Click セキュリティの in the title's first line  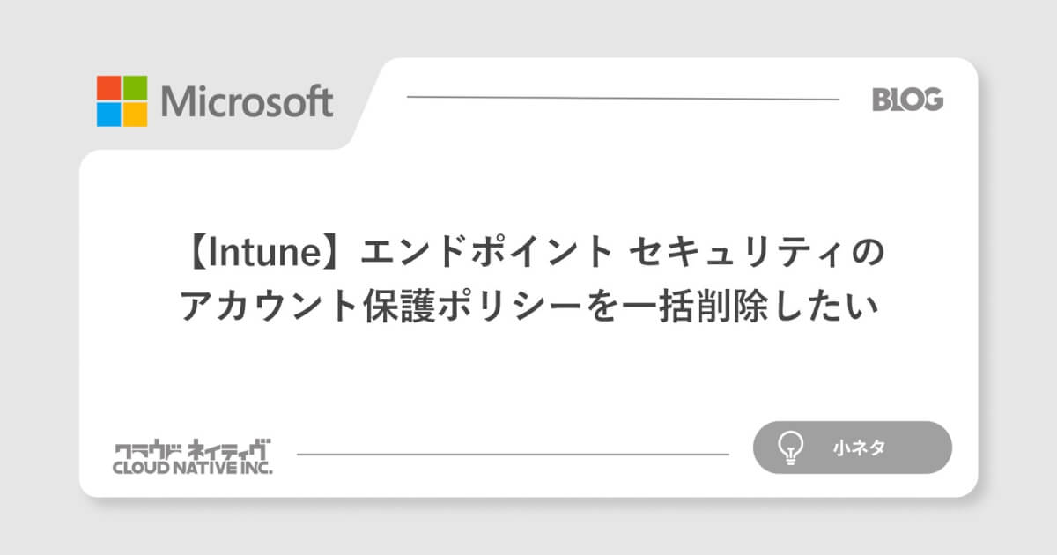click(x=756, y=253)
